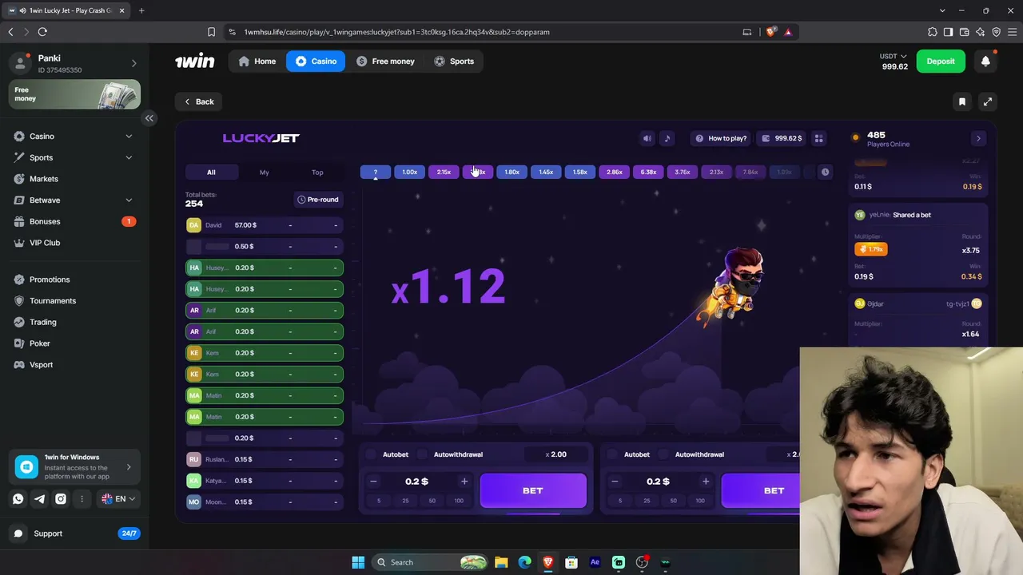Expand the Betwave sidebar section
The width and height of the screenshot is (1023, 575).
[129, 200]
